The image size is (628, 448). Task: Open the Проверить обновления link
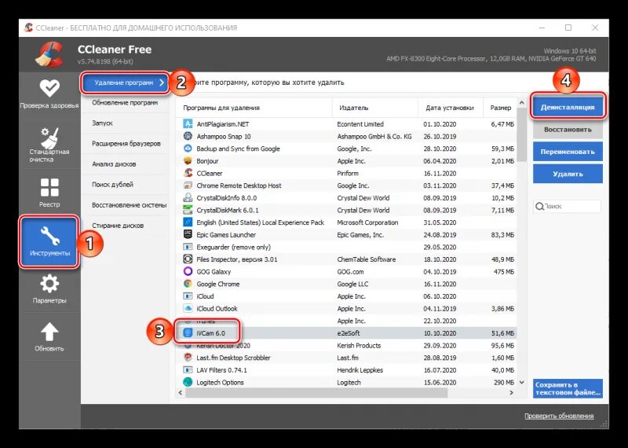559,416
